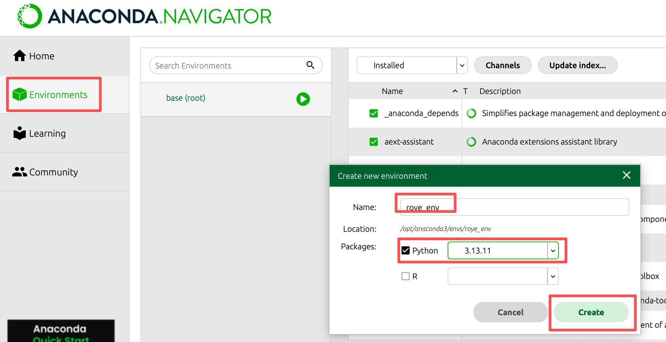Click the Community people icon
This screenshot has height=342, width=666.
pyautogui.click(x=20, y=172)
